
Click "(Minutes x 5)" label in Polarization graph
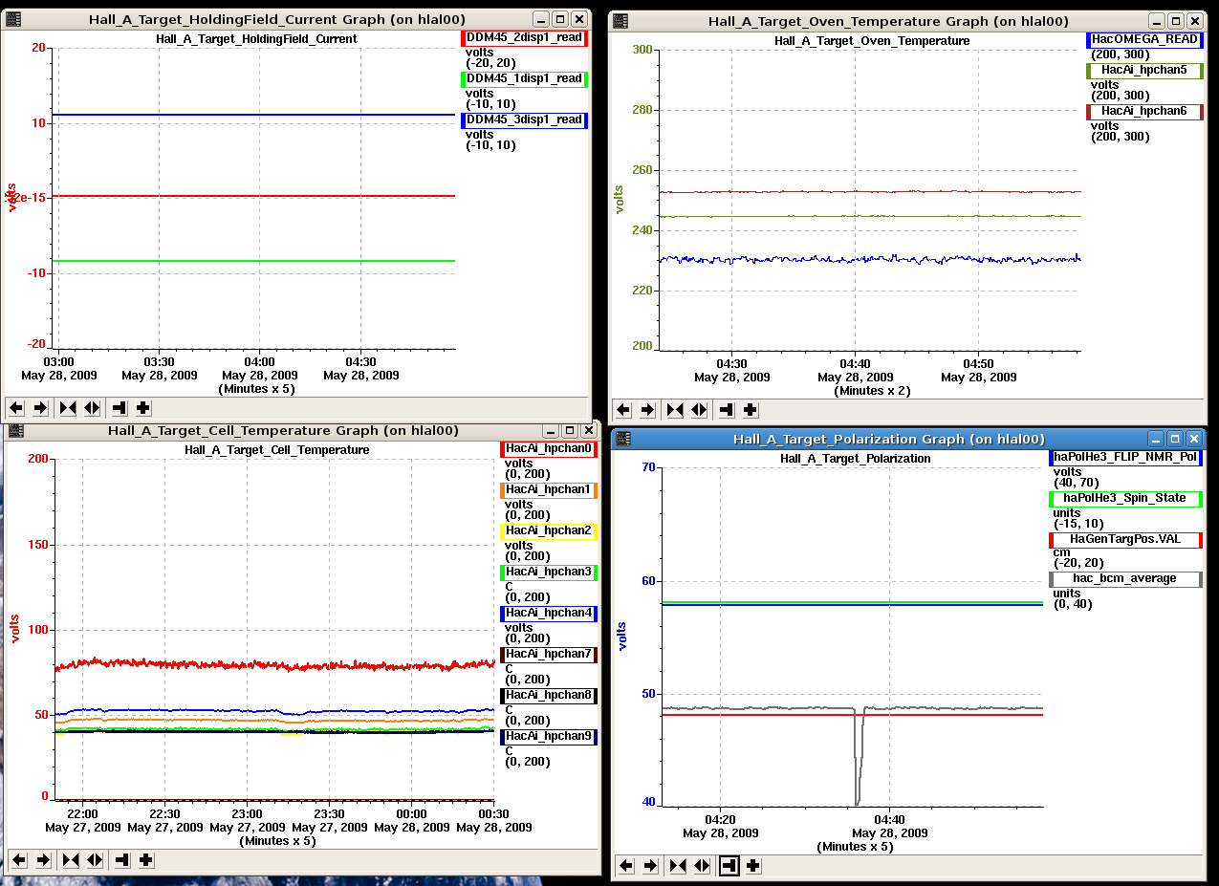pos(855,847)
